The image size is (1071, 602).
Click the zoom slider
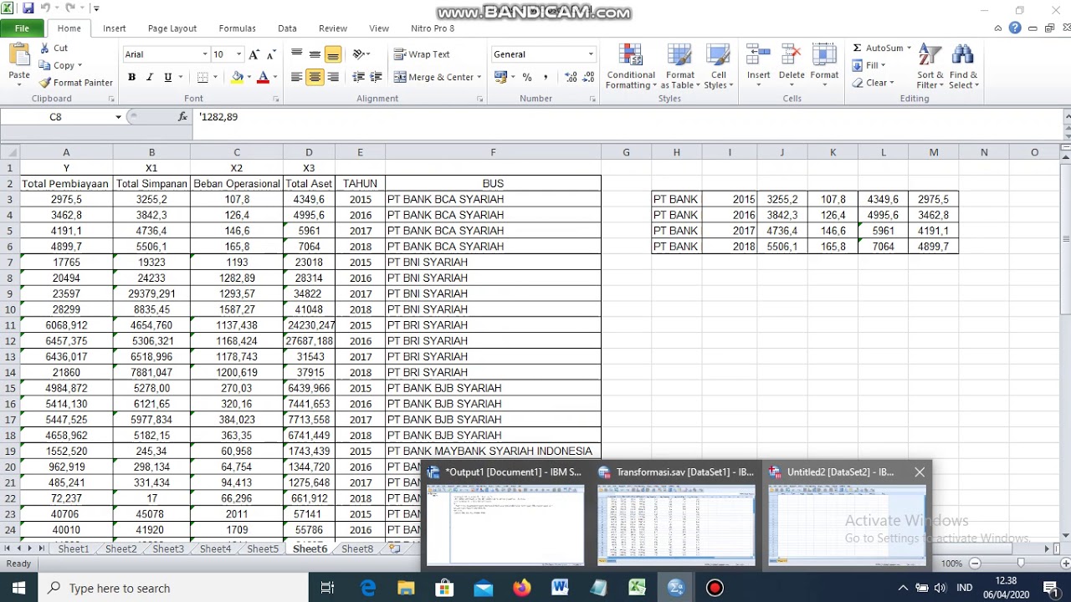click(1020, 564)
